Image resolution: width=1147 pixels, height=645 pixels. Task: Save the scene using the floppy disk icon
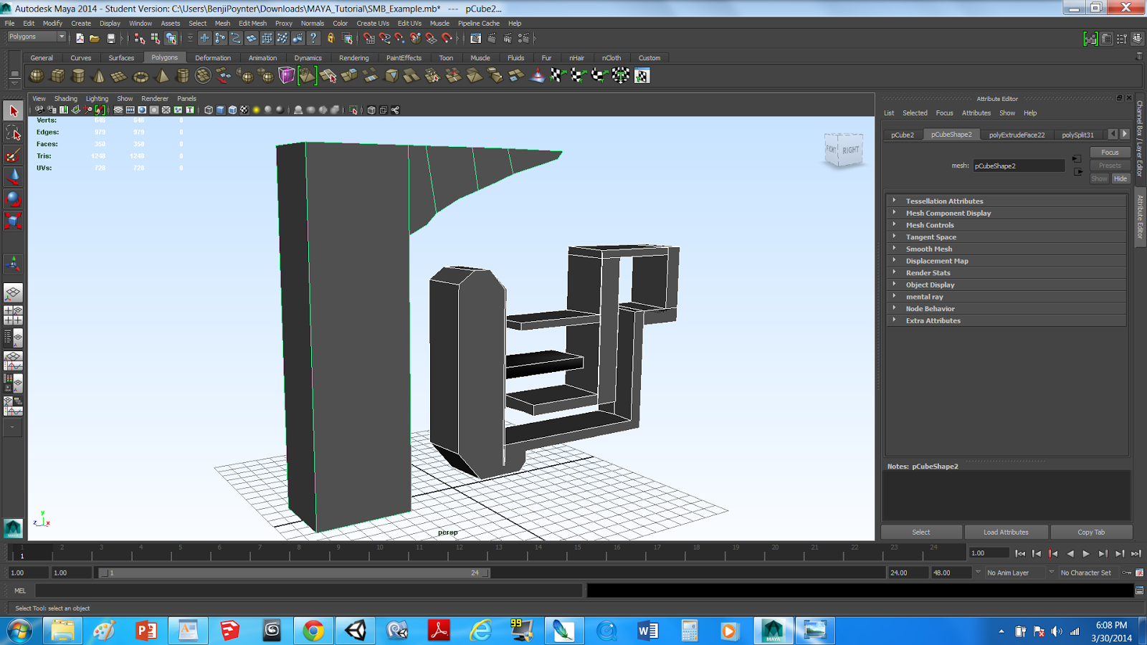coord(110,38)
